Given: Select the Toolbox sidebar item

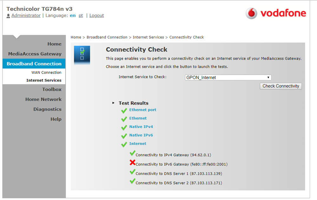Looking at the screenshot, I should 52,90.
